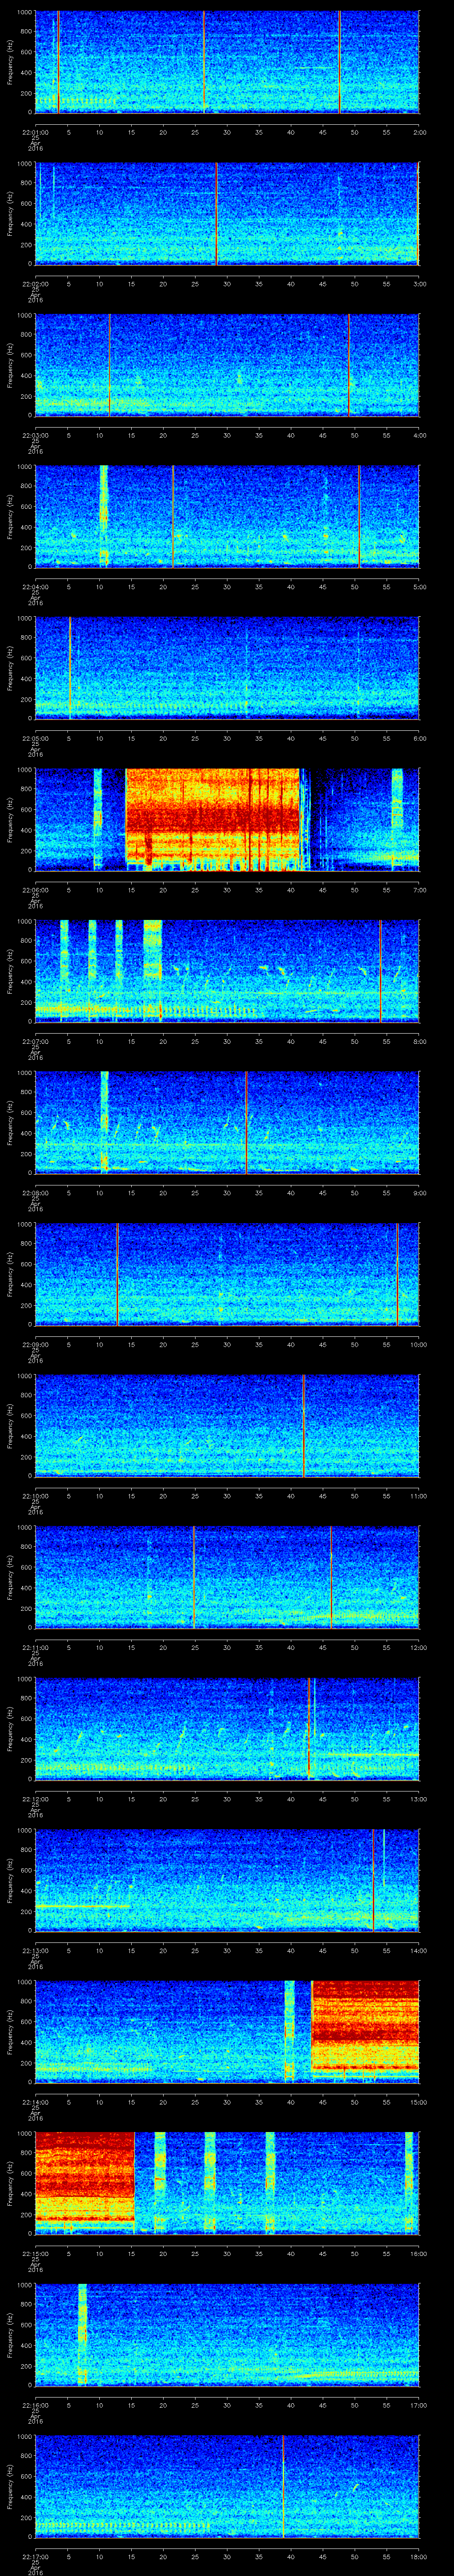Click the 2:00 end time label
The image size is (454, 2576).
(419, 131)
